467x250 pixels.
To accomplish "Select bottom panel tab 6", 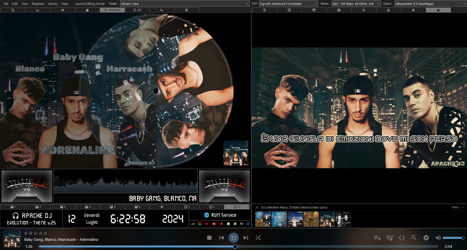I will point(137,207).
